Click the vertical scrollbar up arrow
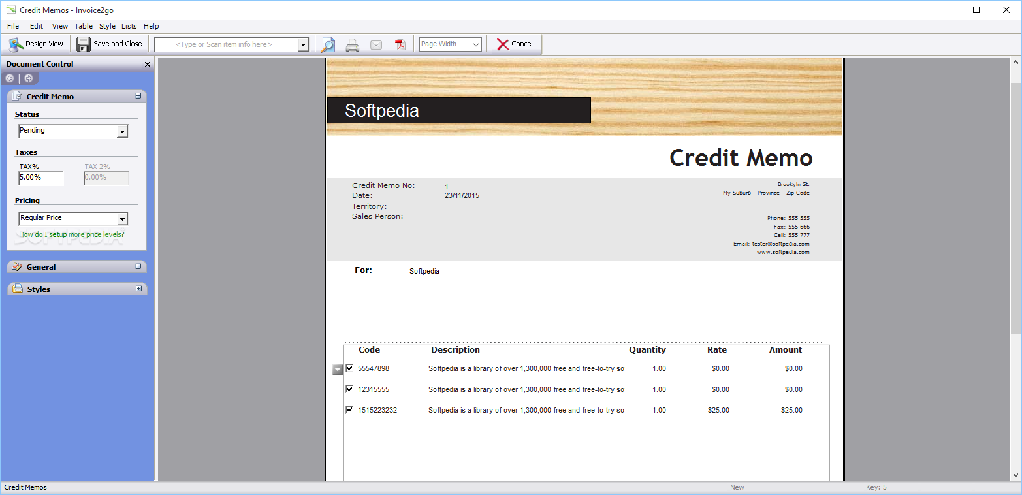 [x=1015, y=63]
